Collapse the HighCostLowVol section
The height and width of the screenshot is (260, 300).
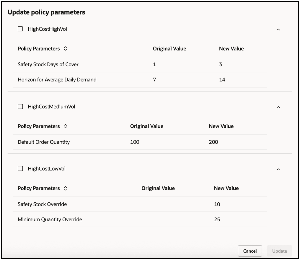[278, 169]
